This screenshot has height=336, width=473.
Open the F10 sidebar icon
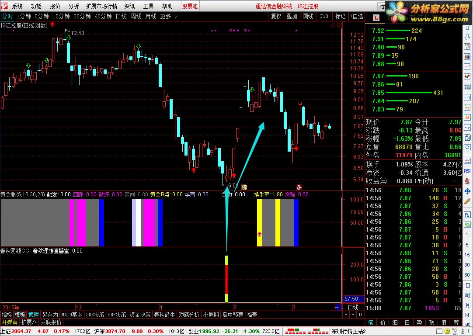pos(467,97)
